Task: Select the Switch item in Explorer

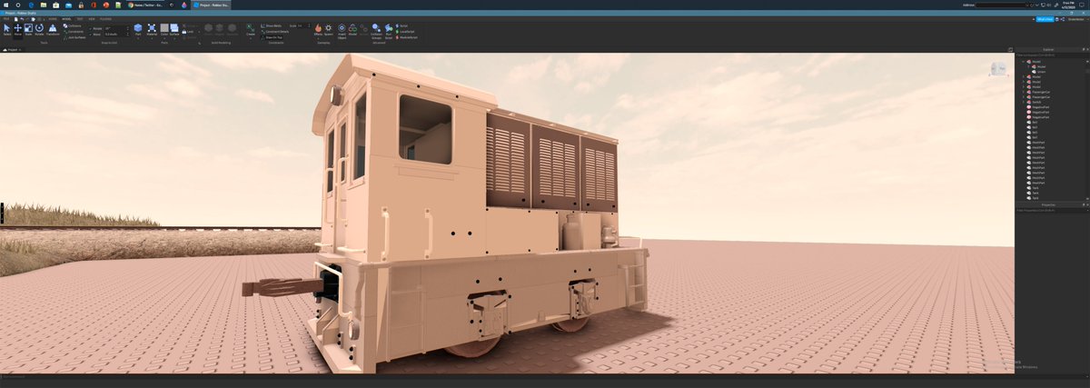Action: [x=1035, y=102]
